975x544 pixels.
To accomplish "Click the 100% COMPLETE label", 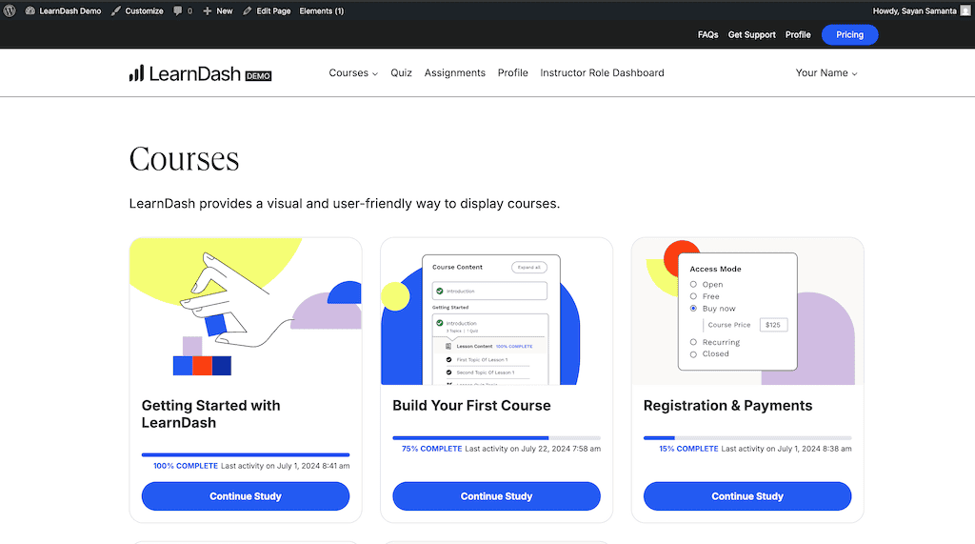I will (x=186, y=466).
